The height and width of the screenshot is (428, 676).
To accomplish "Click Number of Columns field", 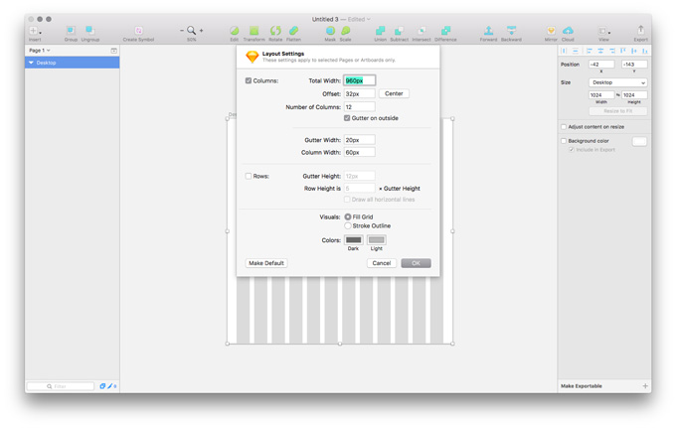I will coord(360,107).
